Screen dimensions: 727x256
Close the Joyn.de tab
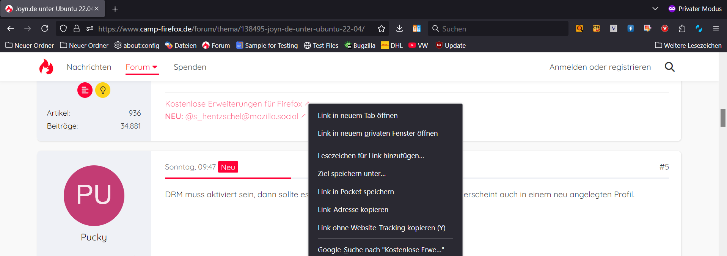(x=97, y=8)
